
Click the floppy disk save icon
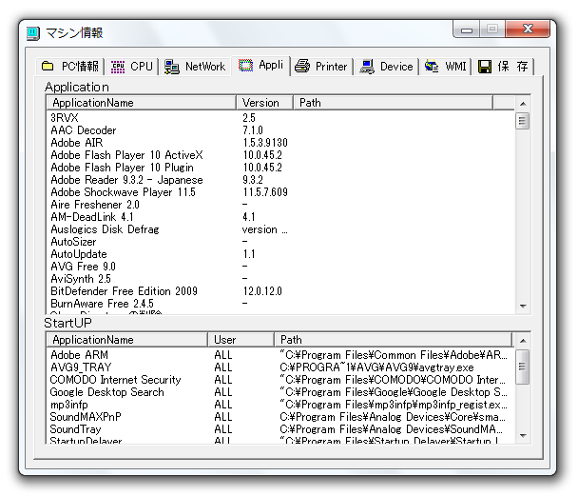[485, 67]
